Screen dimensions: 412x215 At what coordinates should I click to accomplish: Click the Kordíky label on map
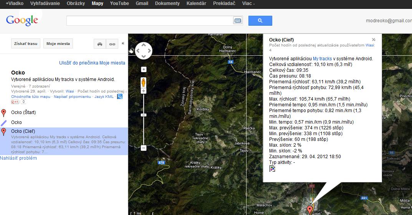coord(203,109)
